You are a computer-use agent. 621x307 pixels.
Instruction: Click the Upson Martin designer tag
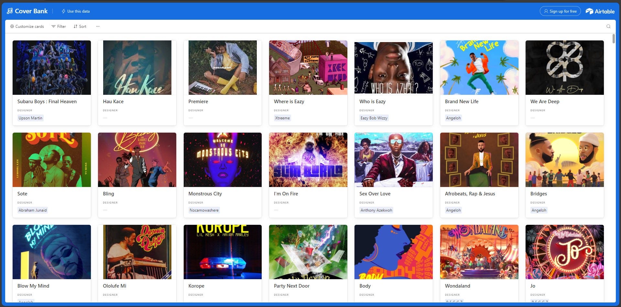30,118
